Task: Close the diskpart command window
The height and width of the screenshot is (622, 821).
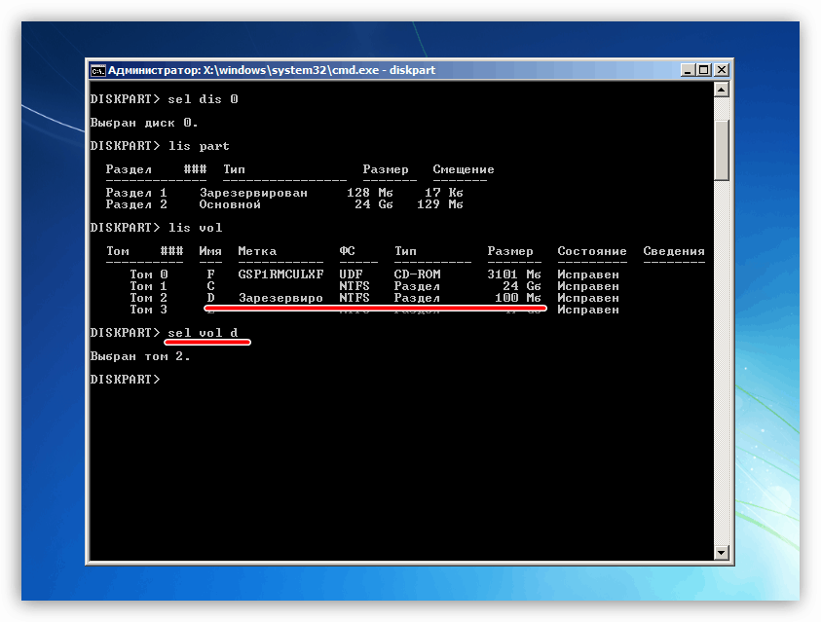Action: point(722,70)
